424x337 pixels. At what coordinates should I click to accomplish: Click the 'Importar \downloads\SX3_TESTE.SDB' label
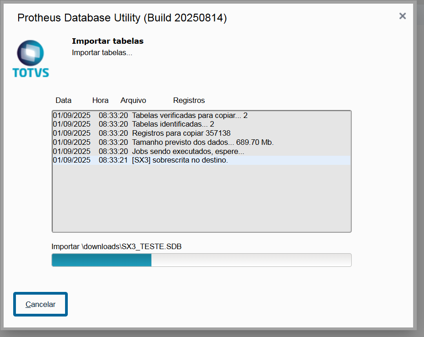[116, 246]
